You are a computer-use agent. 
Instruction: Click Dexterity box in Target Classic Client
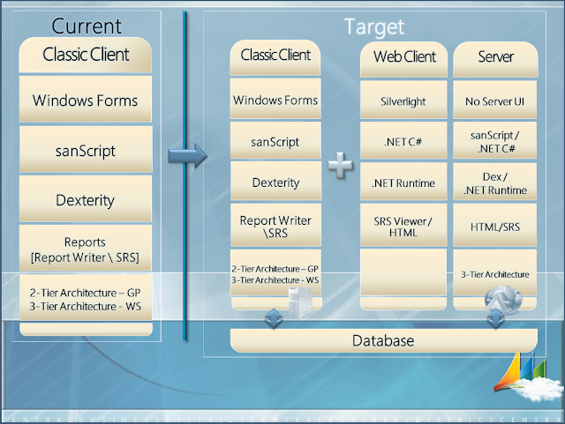(x=275, y=181)
